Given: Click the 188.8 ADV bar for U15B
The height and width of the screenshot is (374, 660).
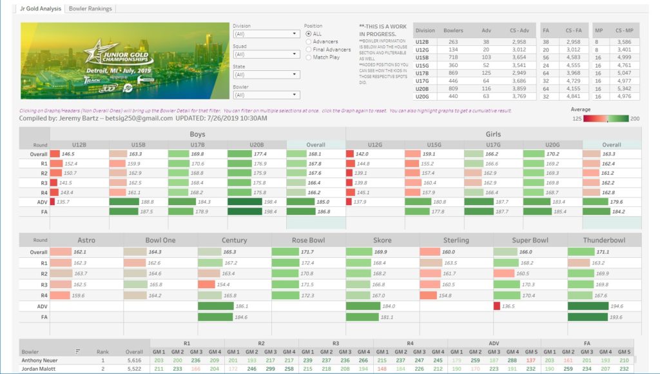Looking at the screenshot, I should pyautogui.click(x=124, y=202).
